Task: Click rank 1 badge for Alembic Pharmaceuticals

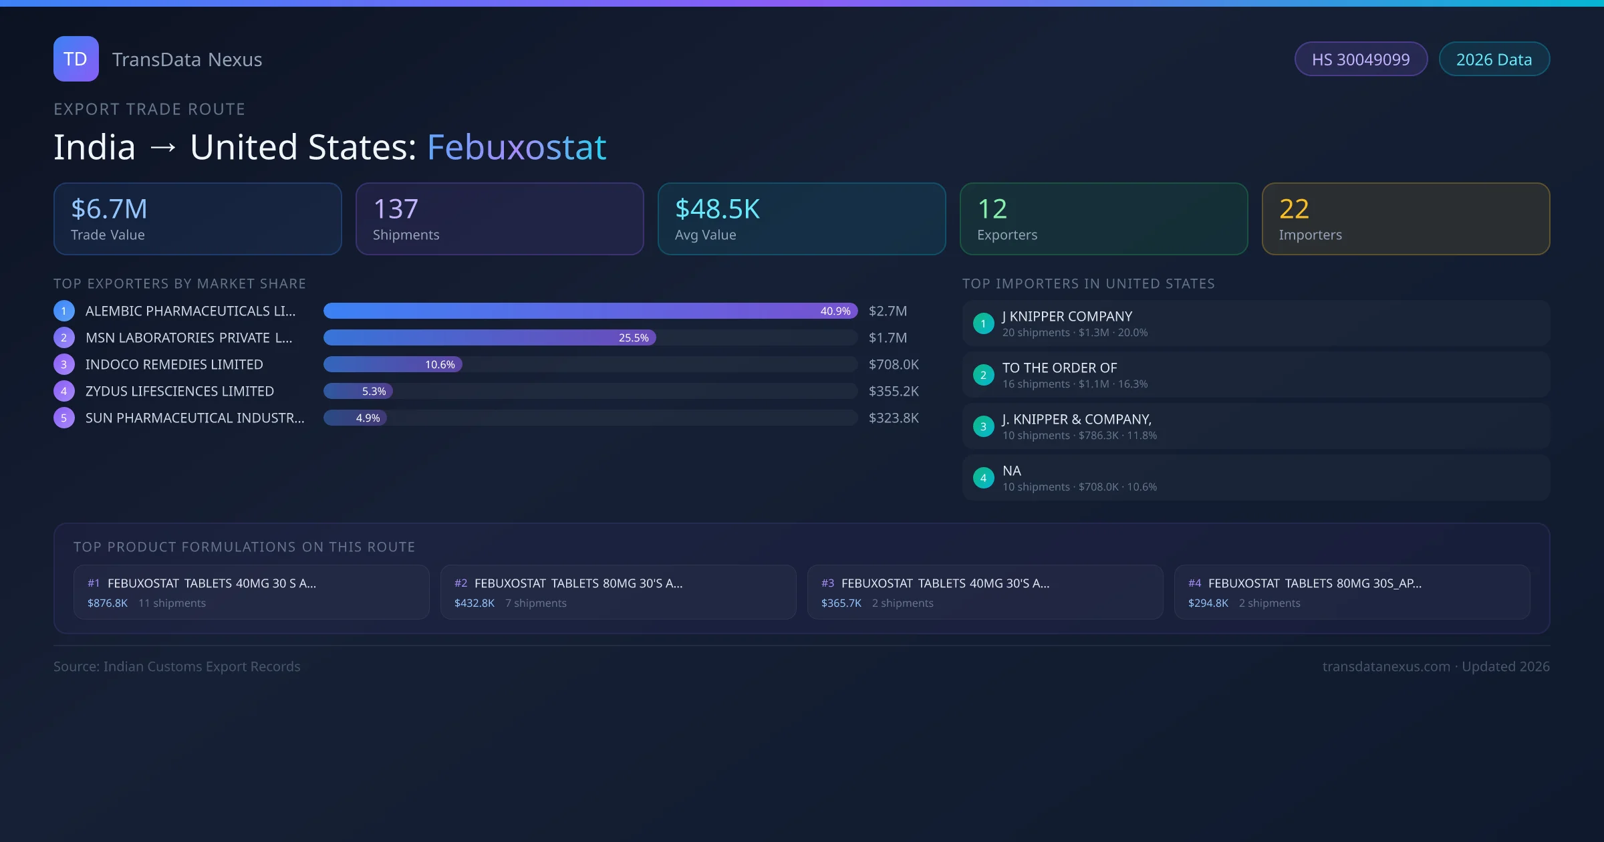Action: click(x=64, y=311)
